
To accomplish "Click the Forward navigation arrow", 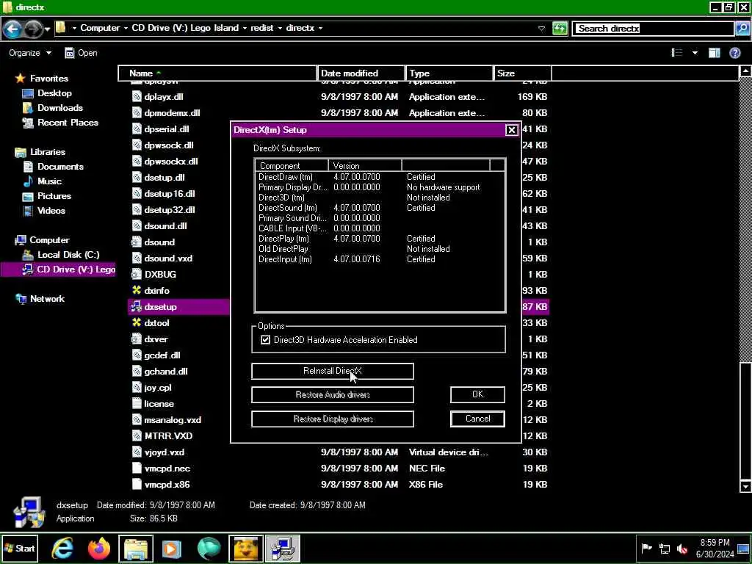I will 32,29.
